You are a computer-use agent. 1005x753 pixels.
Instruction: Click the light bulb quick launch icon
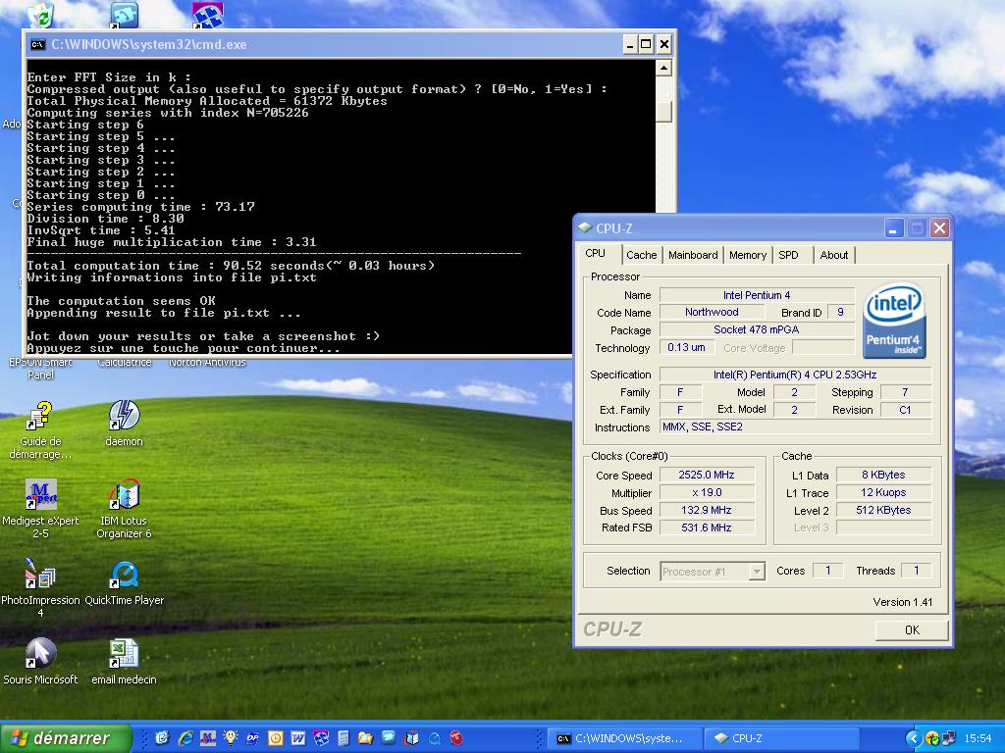pyautogui.click(x=230, y=737)
